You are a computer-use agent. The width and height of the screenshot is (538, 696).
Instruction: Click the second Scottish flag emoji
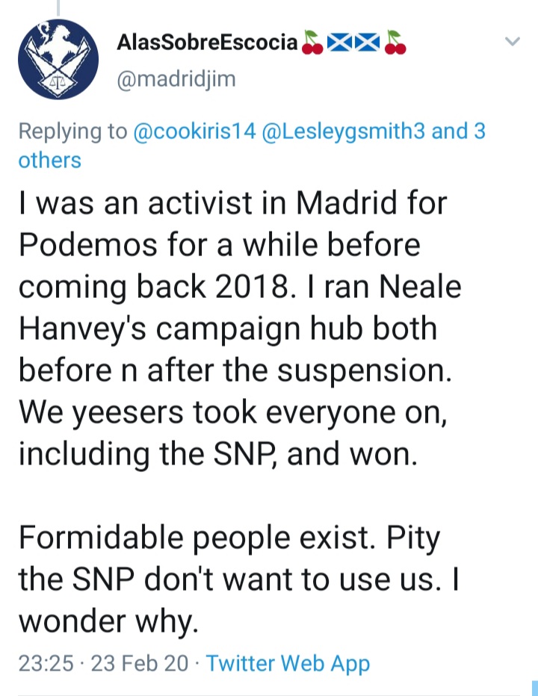367,43
